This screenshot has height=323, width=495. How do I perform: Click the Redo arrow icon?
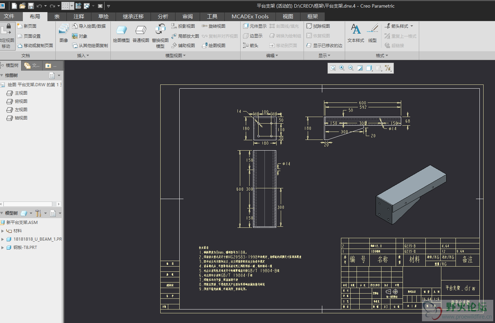[52, 6]
